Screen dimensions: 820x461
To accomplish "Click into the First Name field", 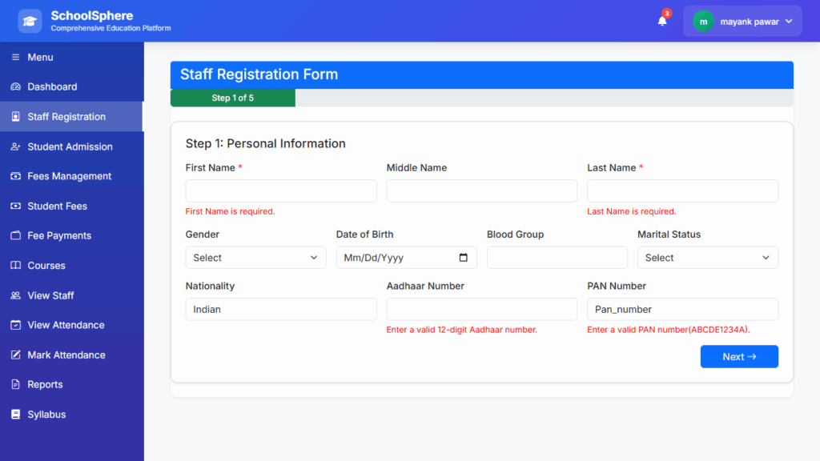I will (x=280, y=190).
